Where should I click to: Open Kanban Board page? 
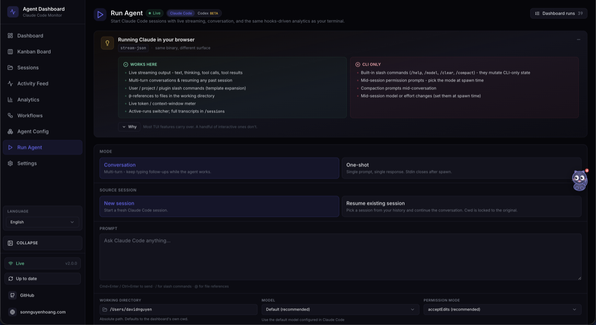43,52
